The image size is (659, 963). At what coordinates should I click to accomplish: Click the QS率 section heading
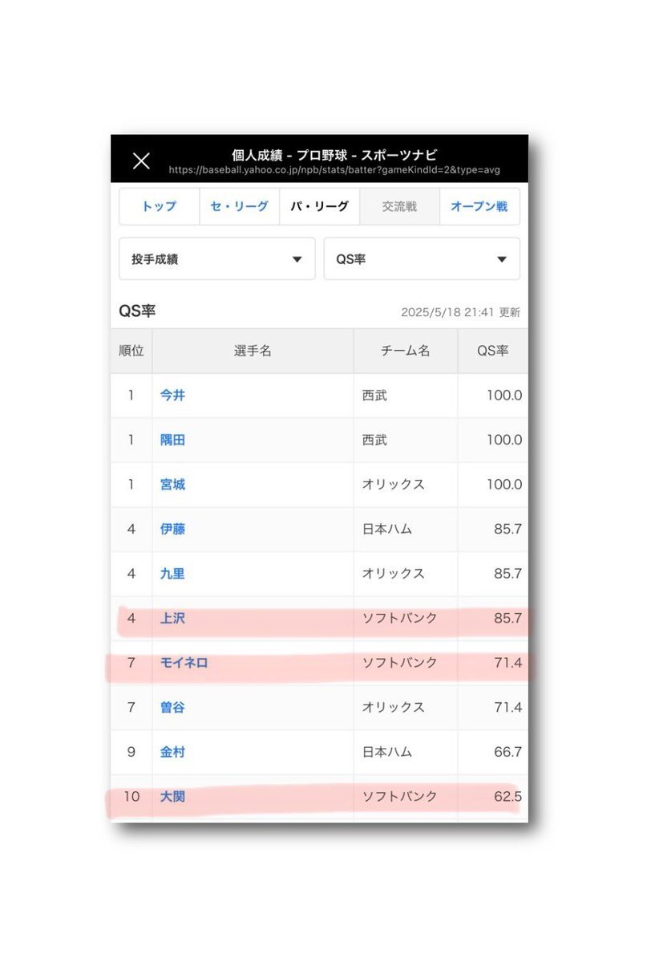(137, 311)
